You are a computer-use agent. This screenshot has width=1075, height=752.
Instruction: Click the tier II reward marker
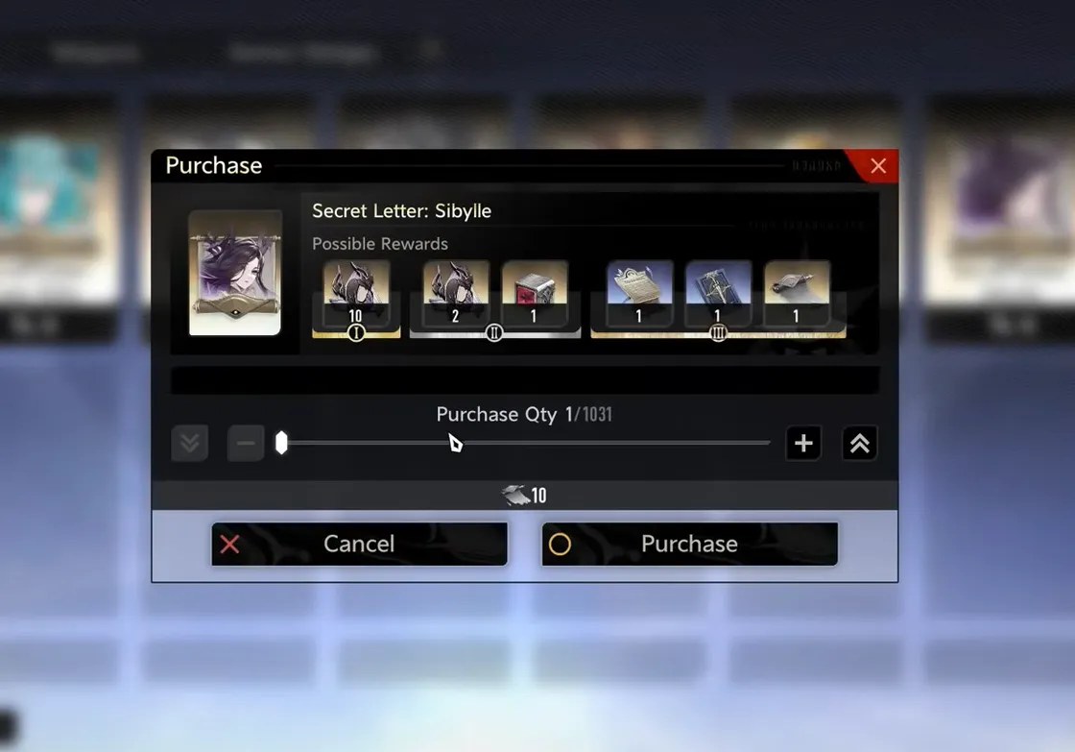(493, 333)
